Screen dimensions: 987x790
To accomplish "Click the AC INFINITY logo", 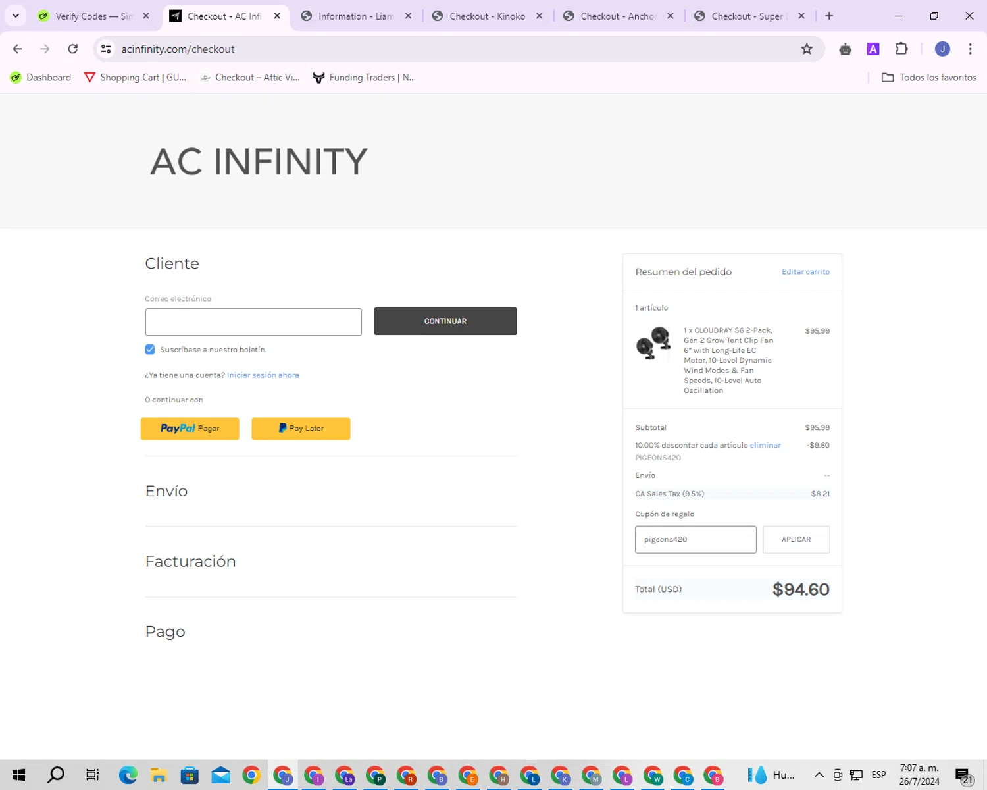I will (259, 161).
